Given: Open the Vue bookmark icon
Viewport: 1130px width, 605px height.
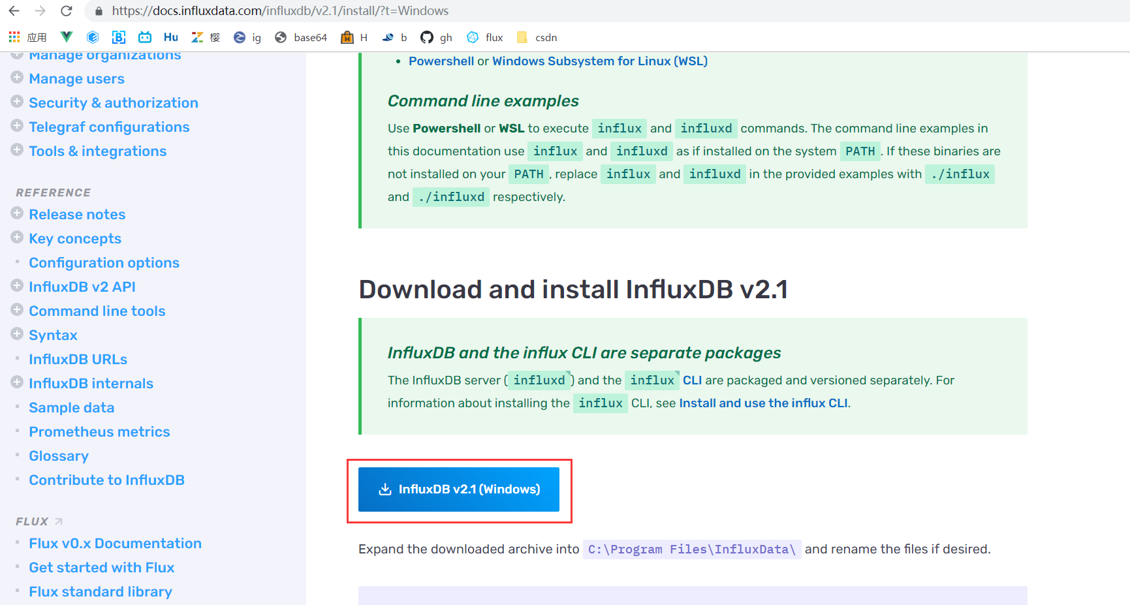Looking at the screenshot, I should click(66, 37).
